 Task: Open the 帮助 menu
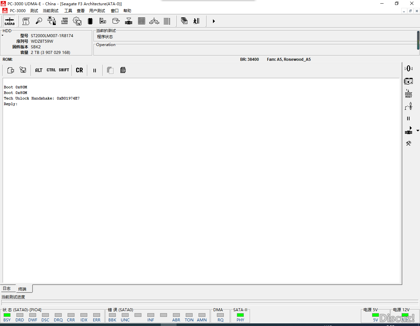click(x=127, y=11)
